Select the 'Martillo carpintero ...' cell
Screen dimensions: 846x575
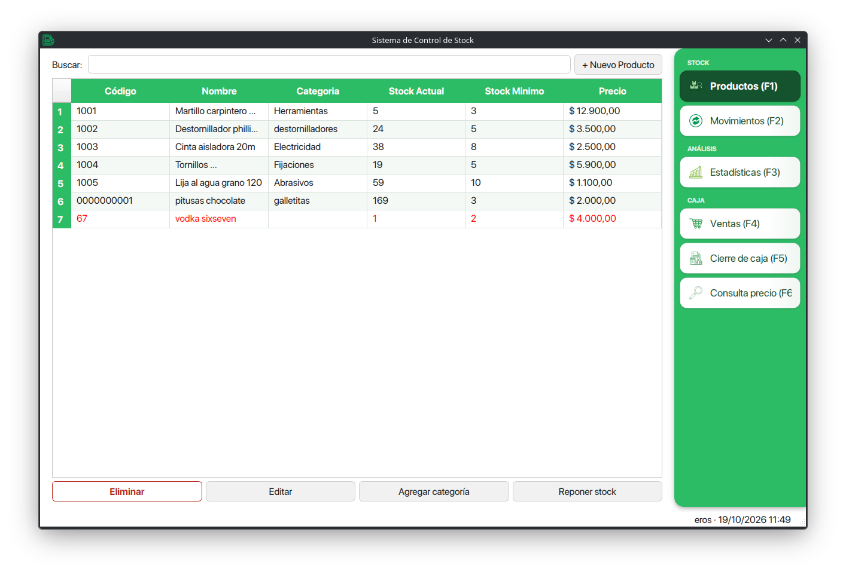click(219, 111)
